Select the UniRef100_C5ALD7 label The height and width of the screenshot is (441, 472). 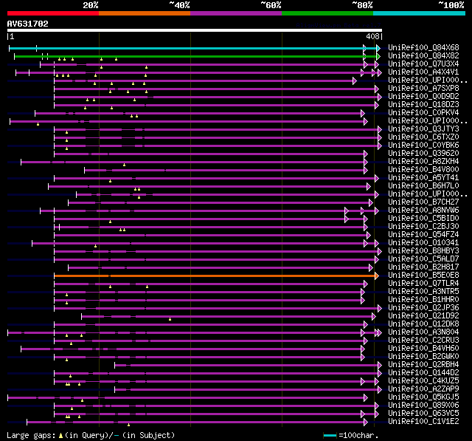point(423,259)
